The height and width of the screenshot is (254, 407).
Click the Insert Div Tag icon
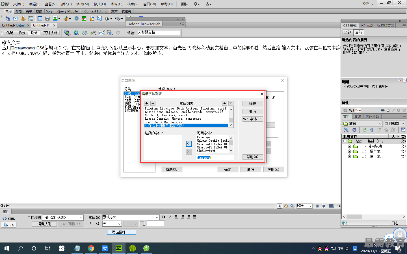(47, 19)
